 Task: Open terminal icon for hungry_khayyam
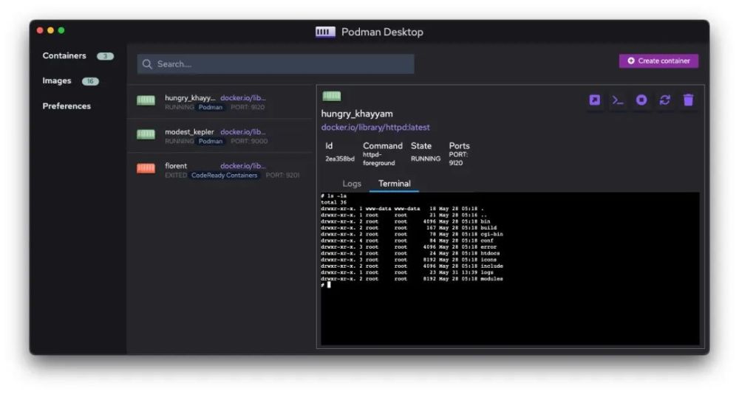click(617, 100)
